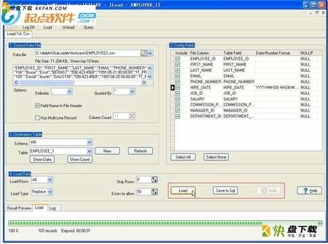This screenshot has width=328, height=244.
Task: Toggle Field Name In File Header checkbox
Action: [x=37, y=105]
